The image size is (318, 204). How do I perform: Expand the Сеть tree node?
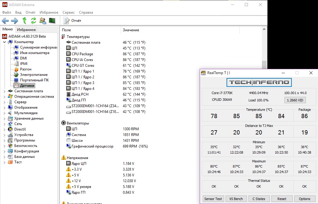pos(5,124)
